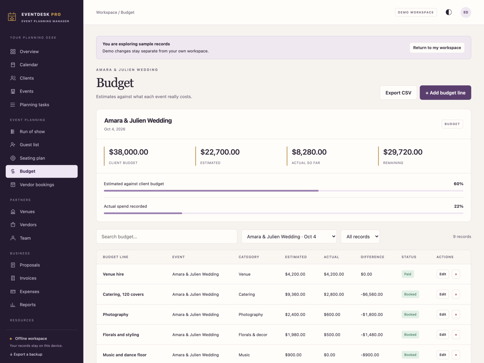Viewport: 484px width, 363px height.
Task: Open Overview from the sidebar
Action: [x=42, y=51]
